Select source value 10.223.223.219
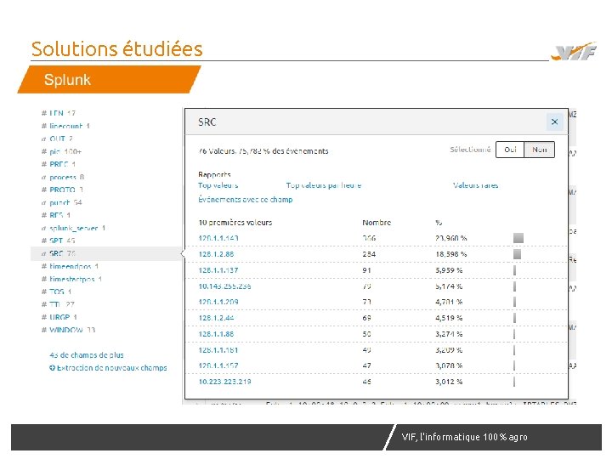 pyautogui.click(x=224, y=382)
